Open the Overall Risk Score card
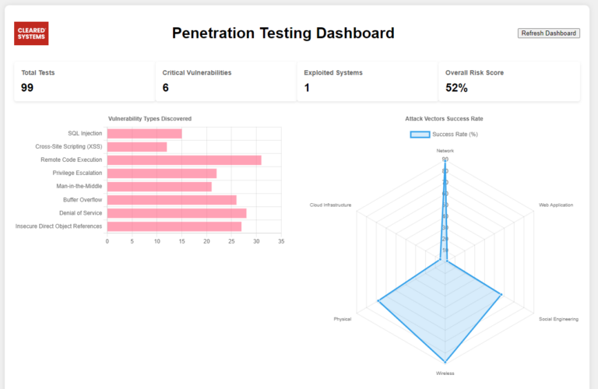598x389 pixels. [508, 81]
